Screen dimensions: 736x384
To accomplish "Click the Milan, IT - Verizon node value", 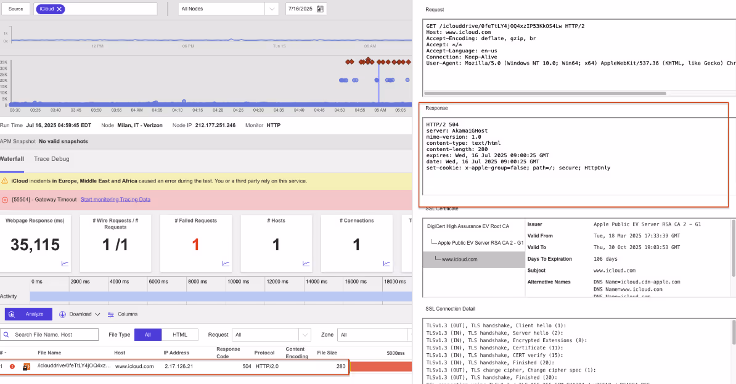I will pos(140,125).
